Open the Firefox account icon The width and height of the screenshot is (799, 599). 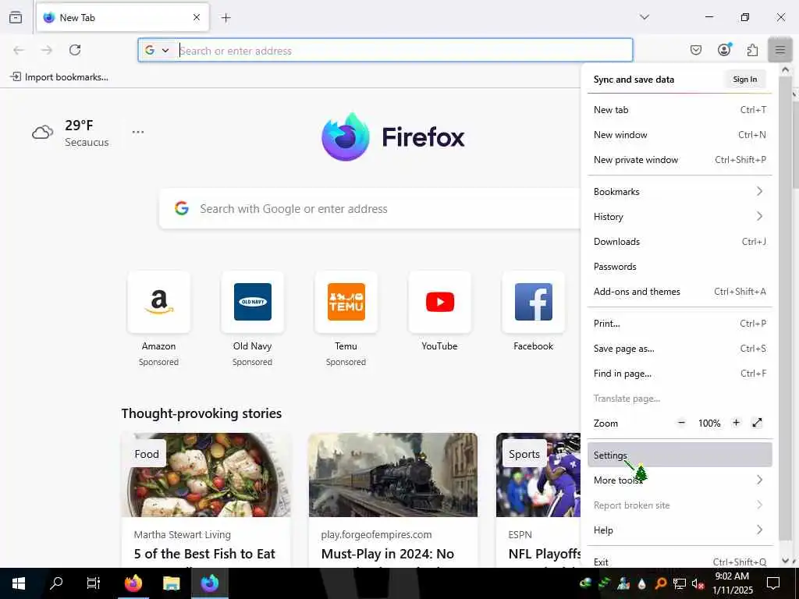click(724, 49)
